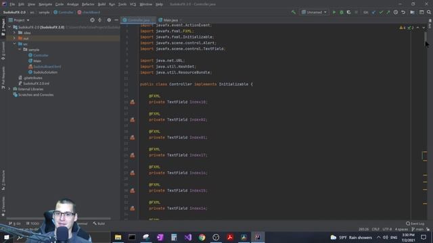The height and width of the screenshot is (243, 433).
Task: Start debugging with the green bug icon
Action: [x=341, y=12]
